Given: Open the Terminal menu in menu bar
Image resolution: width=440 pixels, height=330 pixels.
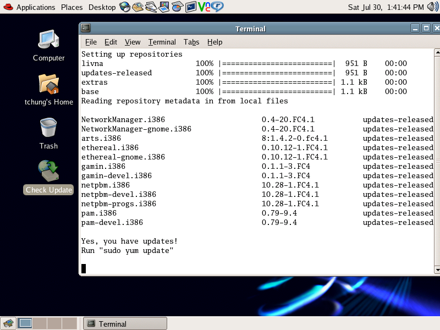Looking at the screenshot, I should [162, 42].
